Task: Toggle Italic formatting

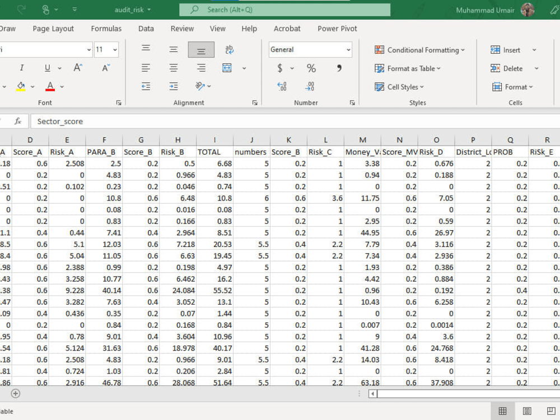Action: (x=22, y=68)
